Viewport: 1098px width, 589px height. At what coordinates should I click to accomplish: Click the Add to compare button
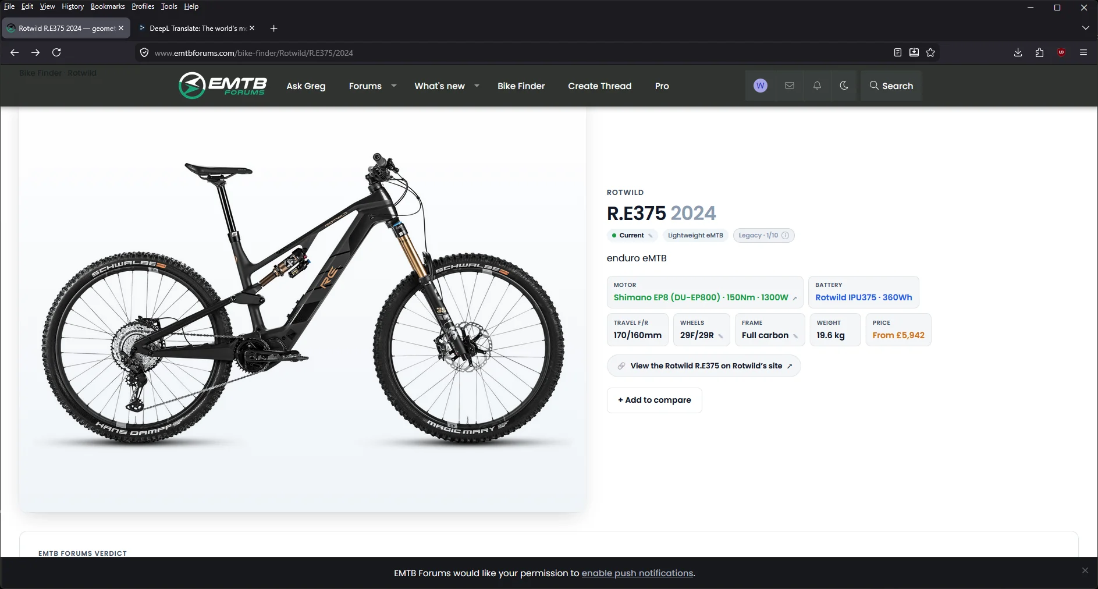pyautogui.click(x=655, y=400)
